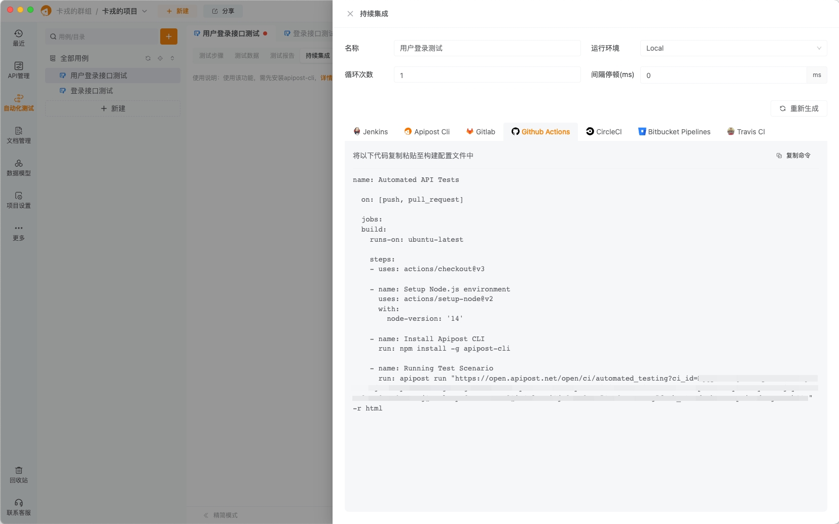This screenshot has width=839, height=524.
Task: Click the 详情 link in usage note
Action: (326, 78)
